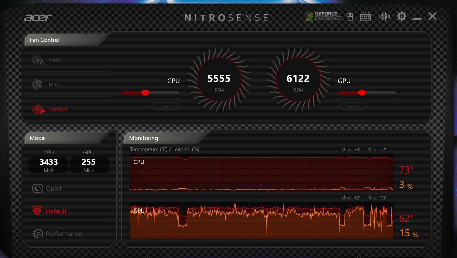Click the Temperature (°C) / Loading (%) label
Viewport: 457px width, 258px height.
[x=165, y=149]
